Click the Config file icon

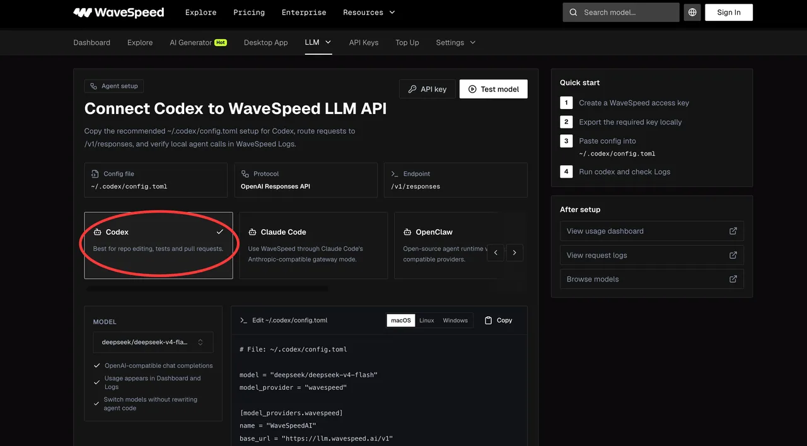(x=95, y=174)
